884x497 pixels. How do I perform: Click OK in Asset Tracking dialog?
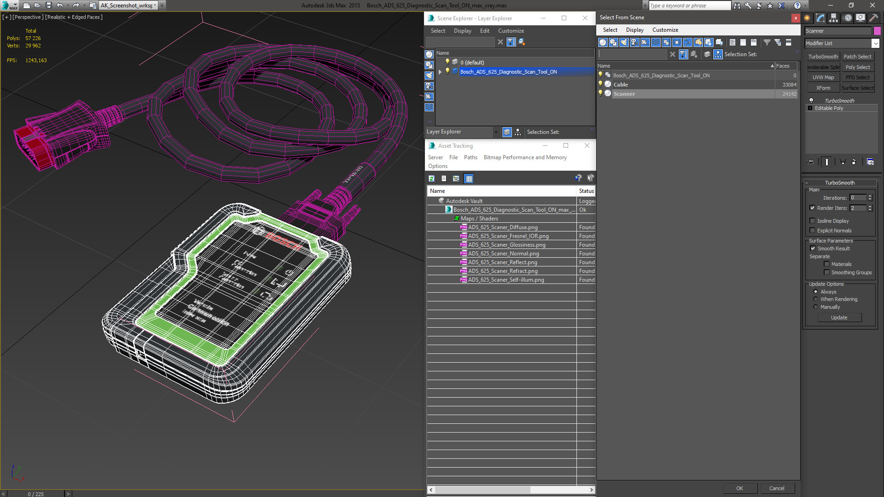(x=739, y=488)
